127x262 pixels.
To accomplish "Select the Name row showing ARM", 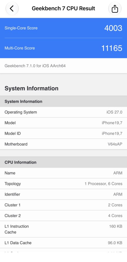I will pyautogui.click(x=63, y=173).
